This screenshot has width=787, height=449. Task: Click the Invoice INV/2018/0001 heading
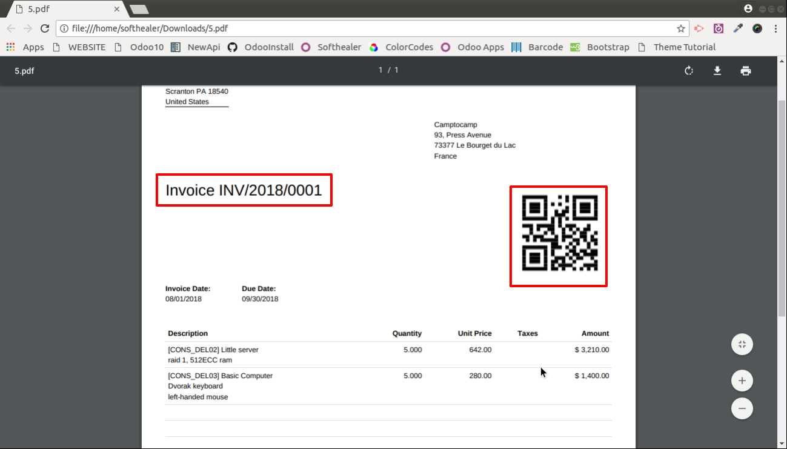click(x=244, y=190)
